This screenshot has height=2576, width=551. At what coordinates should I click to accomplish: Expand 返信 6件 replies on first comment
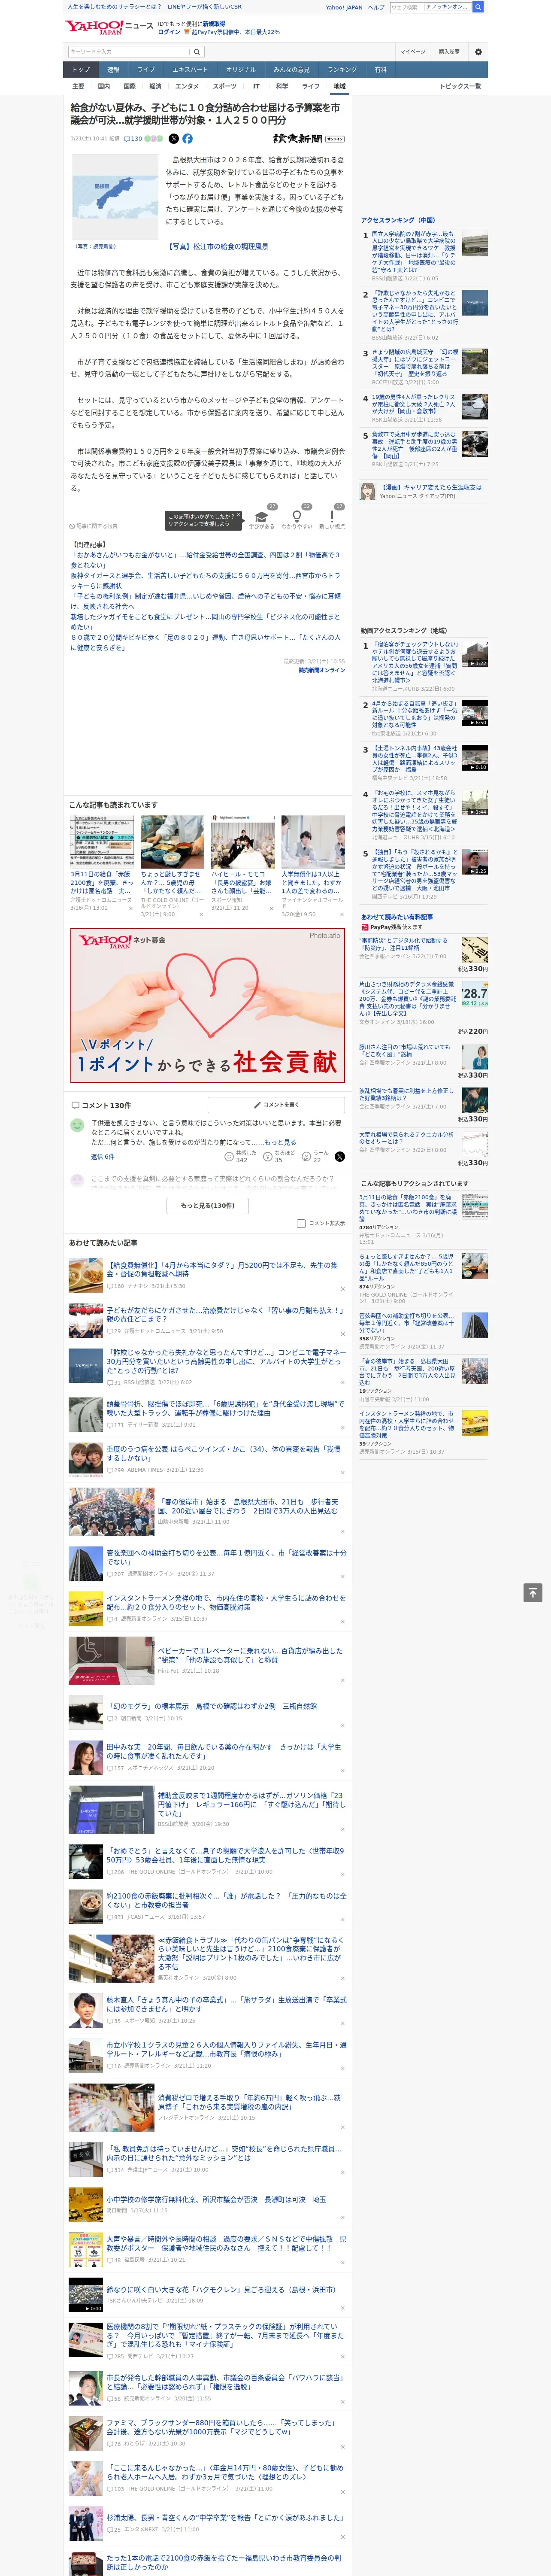click(x=102, y=1156)
